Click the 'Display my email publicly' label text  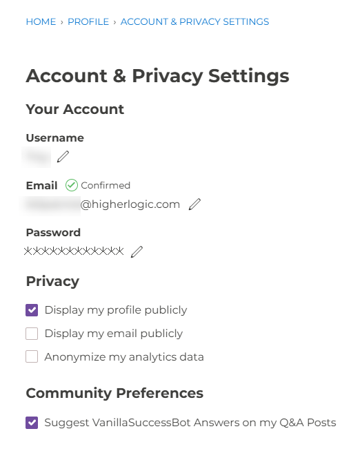114,334
